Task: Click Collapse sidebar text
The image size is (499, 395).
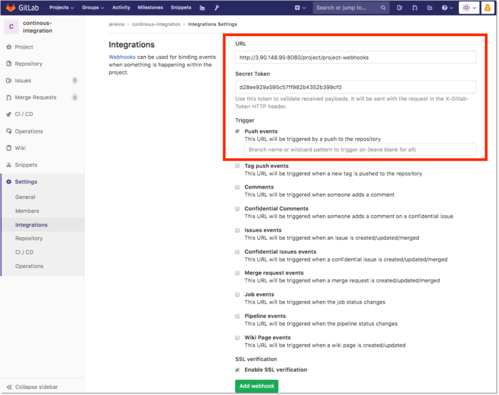Action: (x=37, y=387)
